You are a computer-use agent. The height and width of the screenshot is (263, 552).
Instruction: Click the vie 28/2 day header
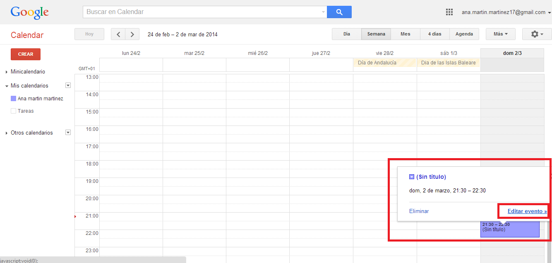385,53
